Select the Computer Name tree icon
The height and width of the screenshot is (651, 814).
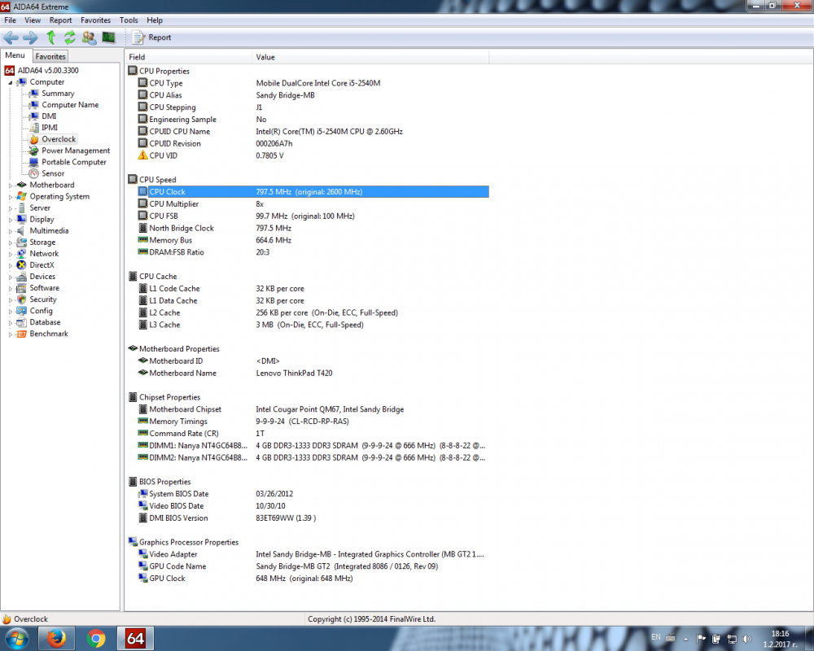tap(33, 105)
